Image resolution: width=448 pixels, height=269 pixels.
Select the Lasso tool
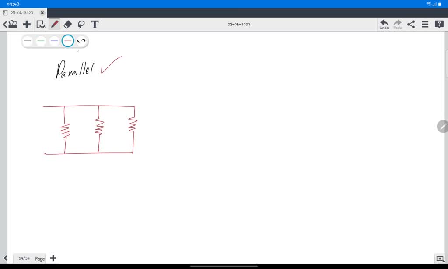[81, 25]
